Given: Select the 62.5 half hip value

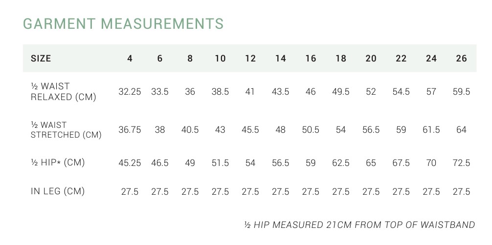Looking at the screenshot, I should tap(341, 163).
